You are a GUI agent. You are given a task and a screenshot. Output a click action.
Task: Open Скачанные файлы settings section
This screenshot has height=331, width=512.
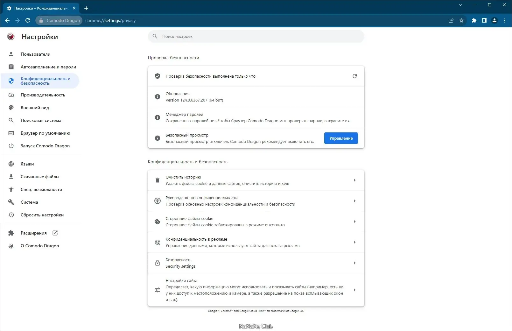(x=40, y=177)
